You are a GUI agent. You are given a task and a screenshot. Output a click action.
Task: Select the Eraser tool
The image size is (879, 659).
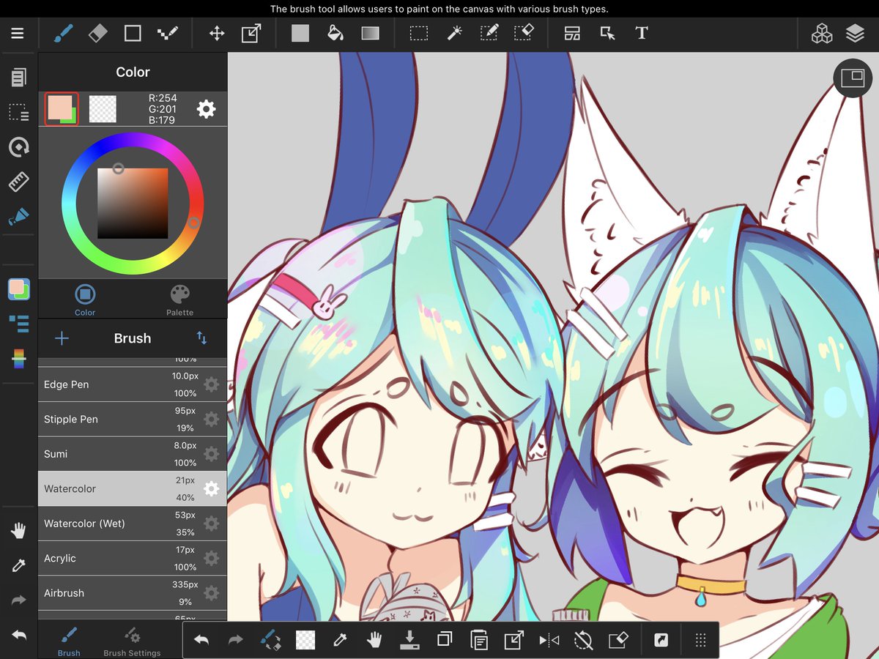[x=97, y=34]
